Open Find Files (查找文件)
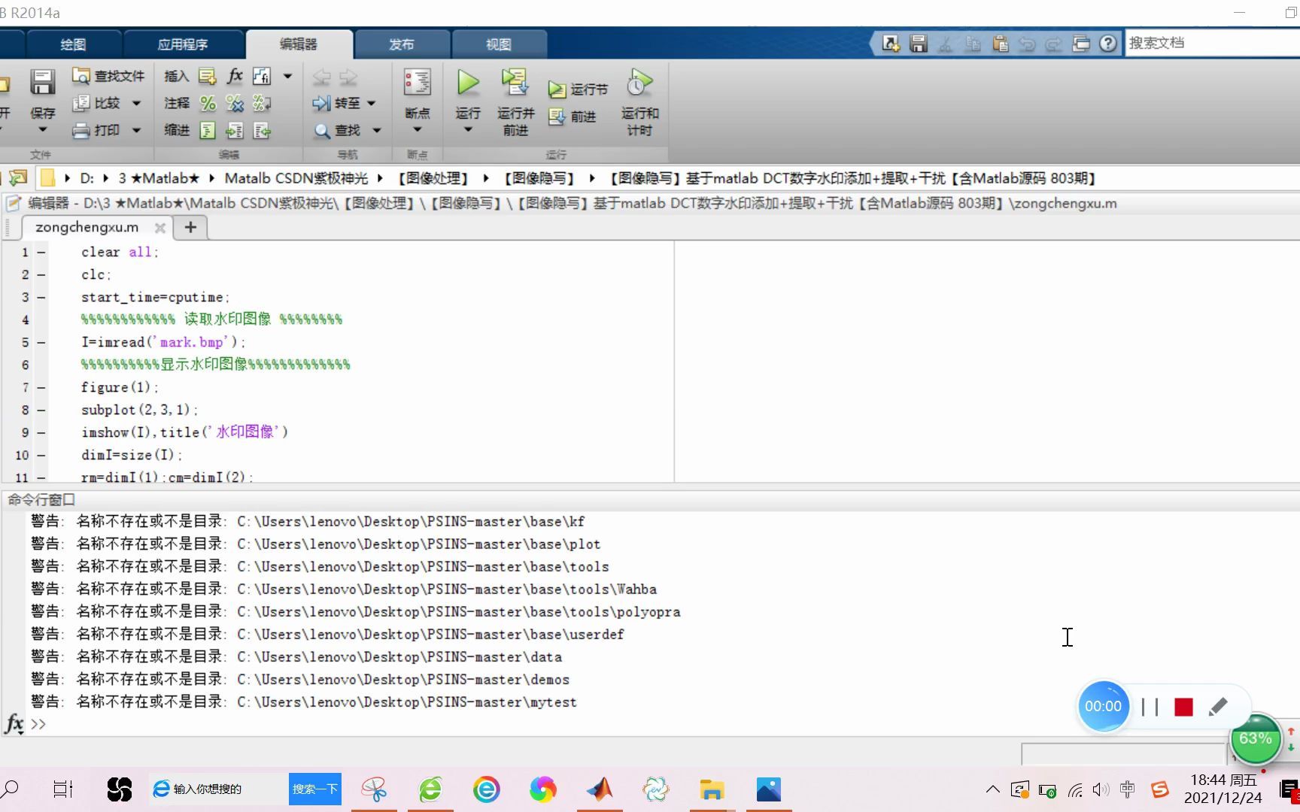 tap(108, 76)
